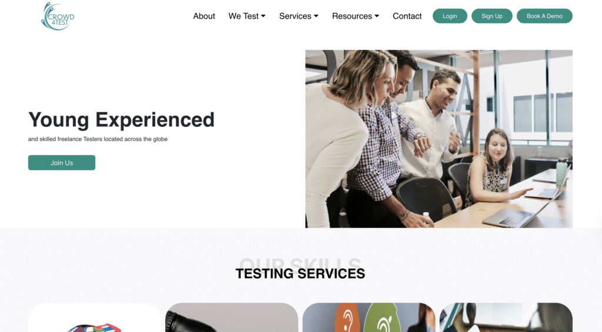Click the Testing Services heading
Screen dimensions: 602x332
[x=300, y=274]
